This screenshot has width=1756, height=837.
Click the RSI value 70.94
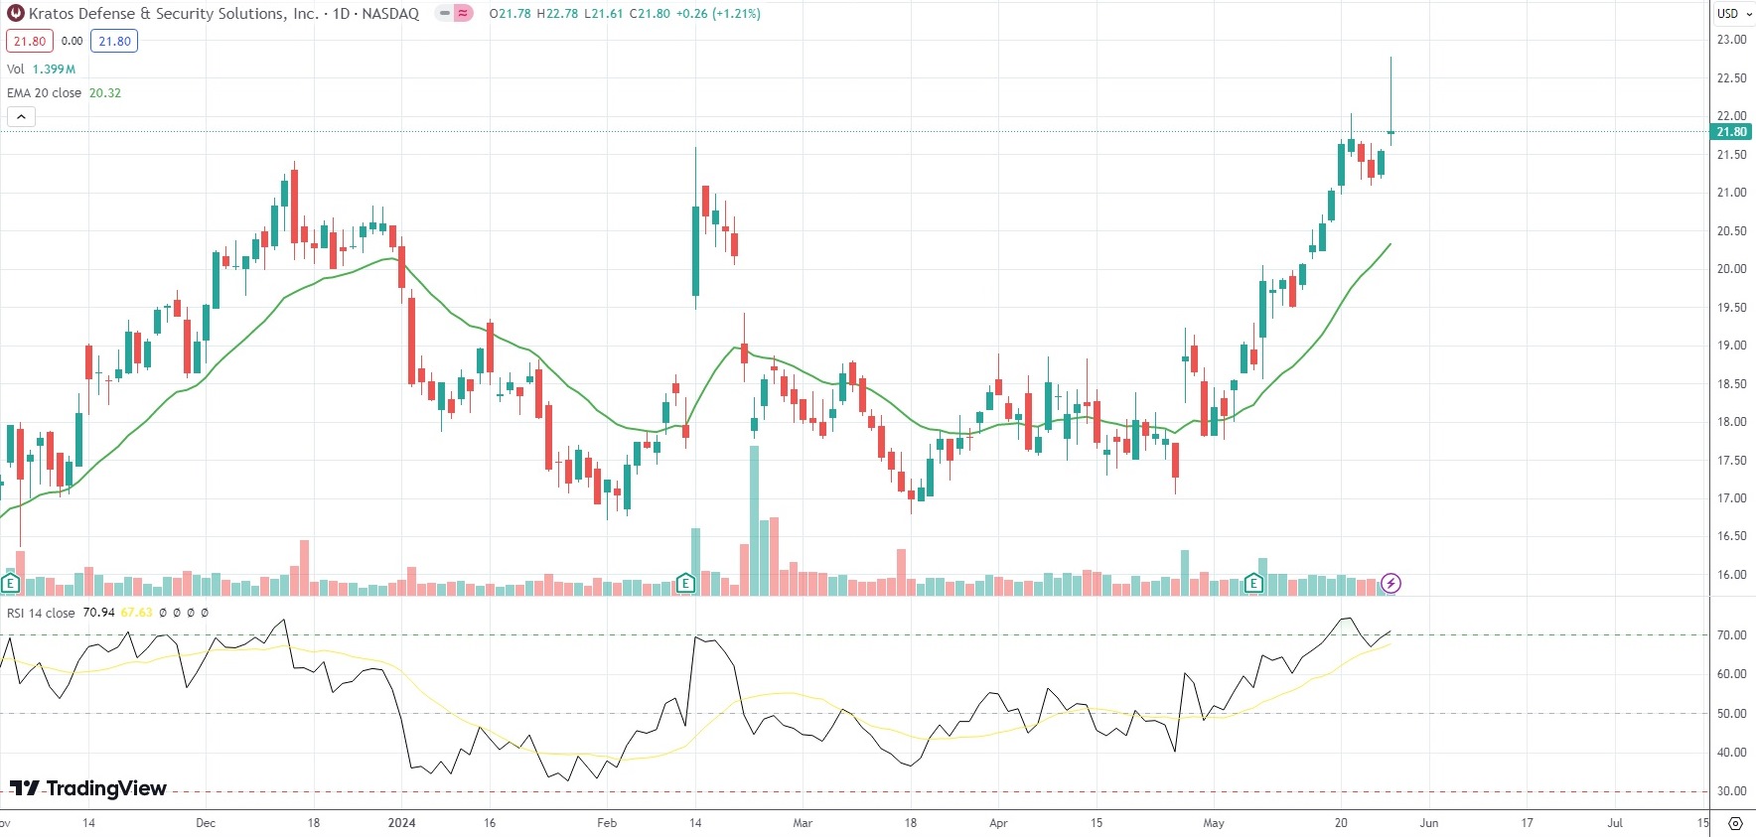98,613
